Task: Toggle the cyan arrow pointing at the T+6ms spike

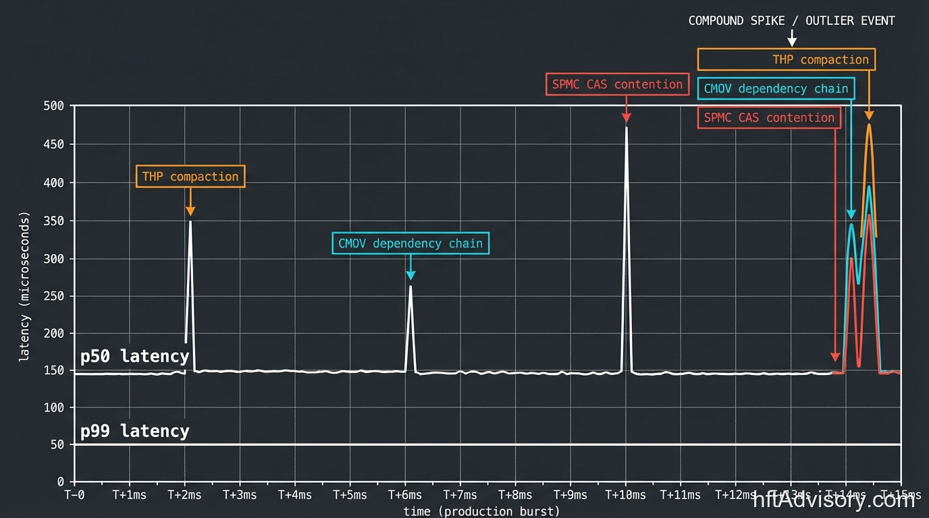Action: (x=410, y=272)
